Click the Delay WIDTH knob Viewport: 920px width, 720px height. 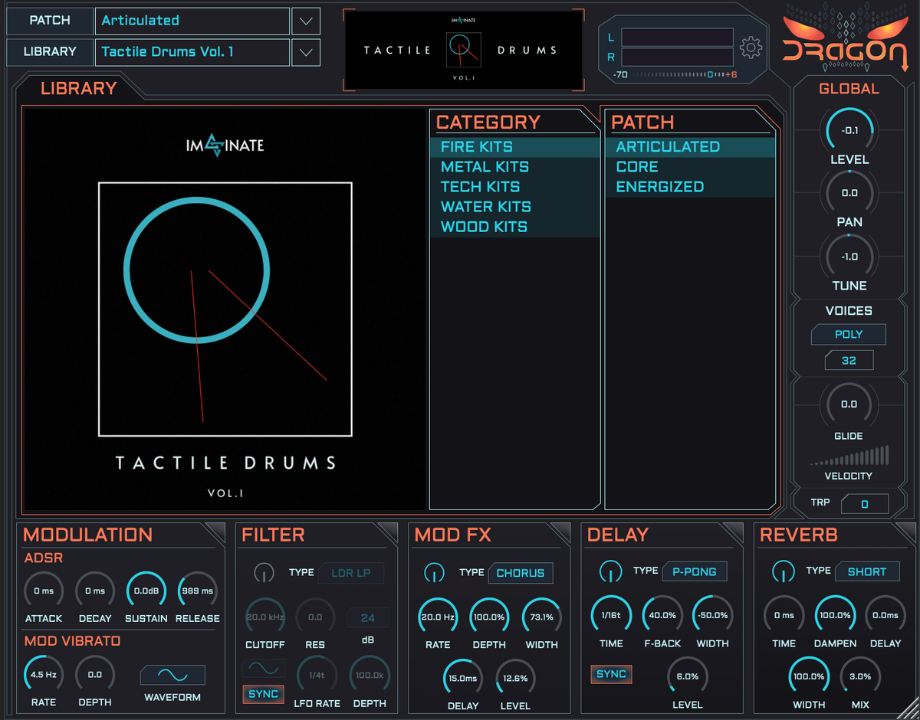pos(713,615)
